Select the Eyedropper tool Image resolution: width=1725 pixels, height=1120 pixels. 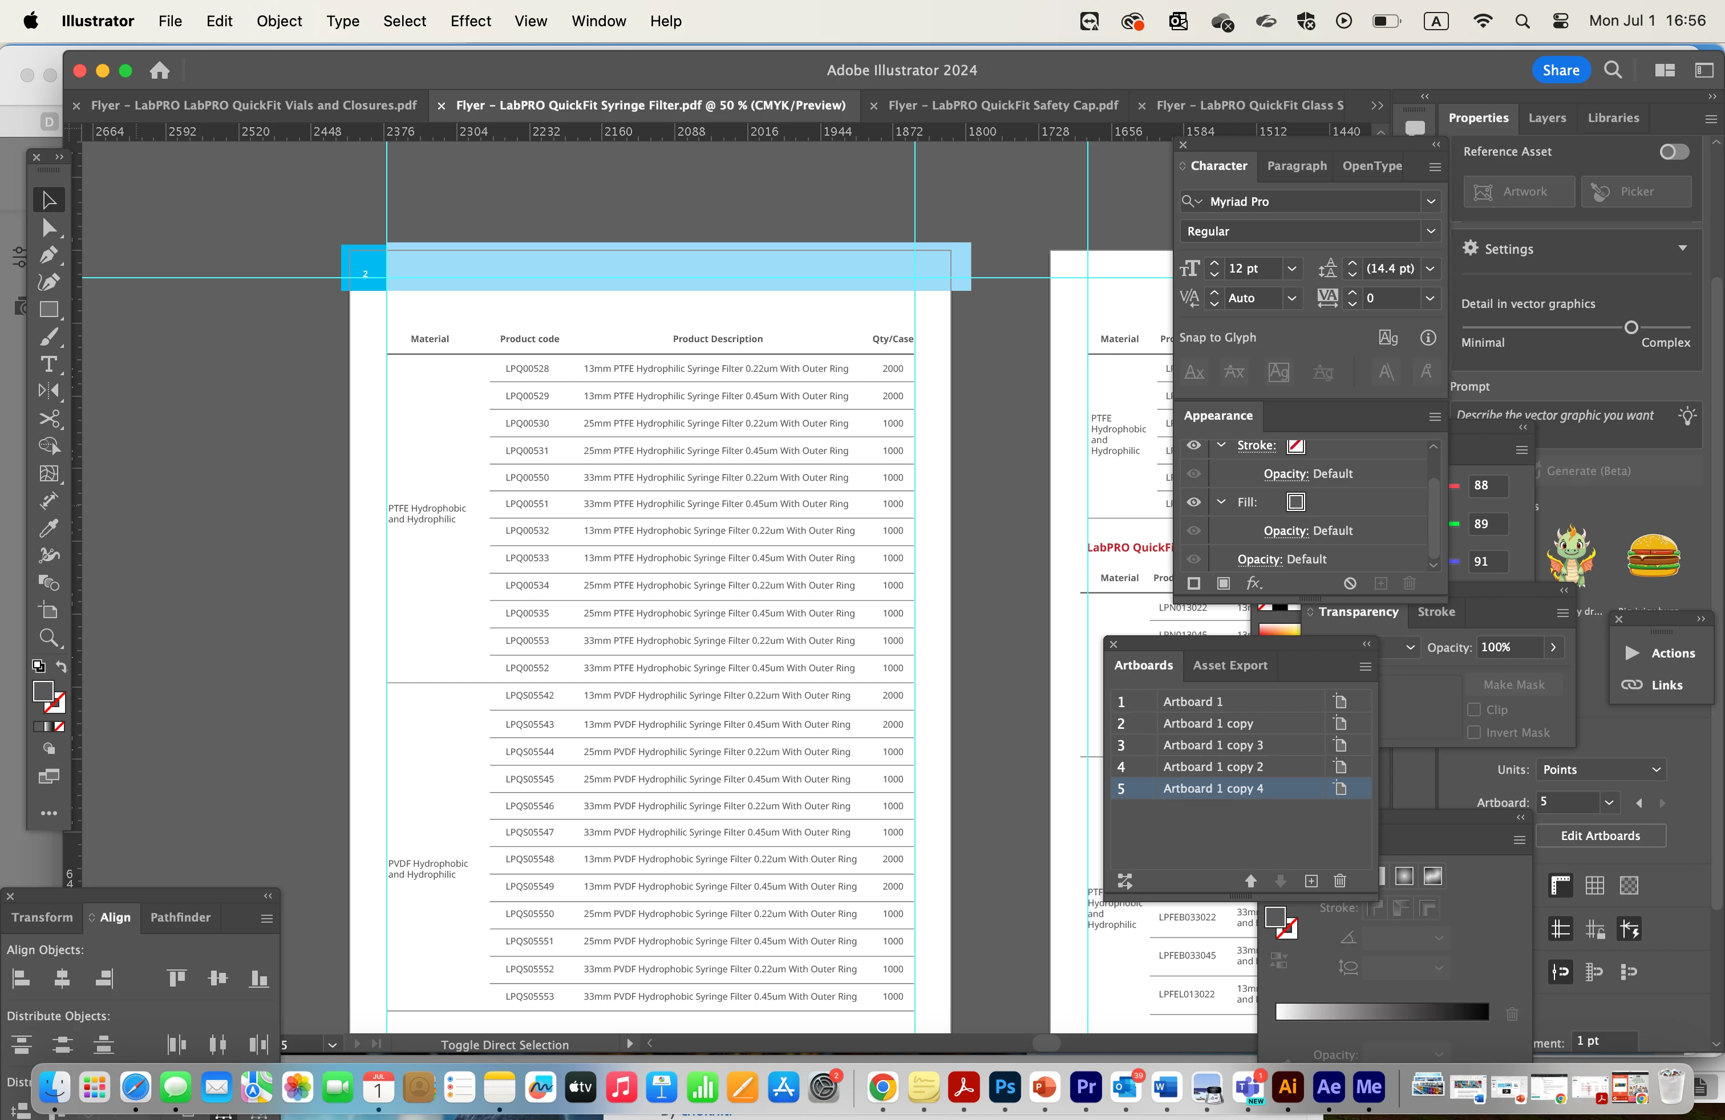(x=48, y=528)
